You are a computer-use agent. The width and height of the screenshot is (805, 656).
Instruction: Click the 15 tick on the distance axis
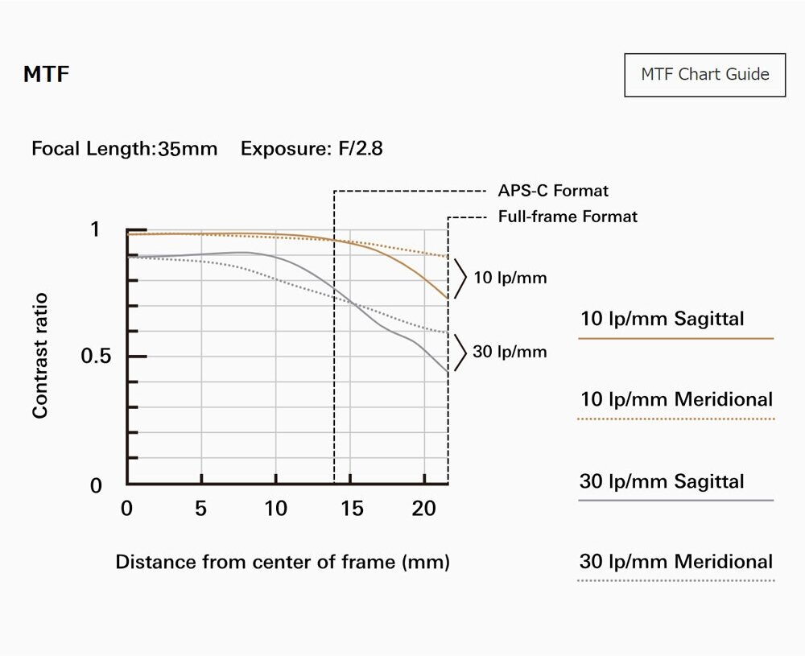[352, 509]
